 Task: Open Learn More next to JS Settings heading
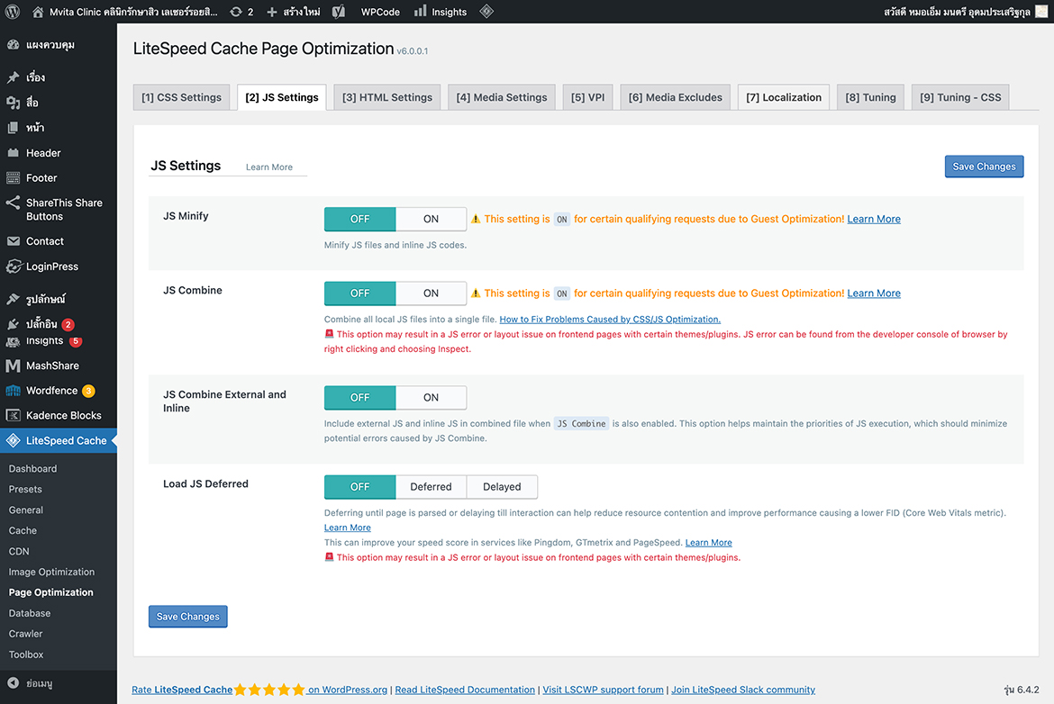point(268,167)
